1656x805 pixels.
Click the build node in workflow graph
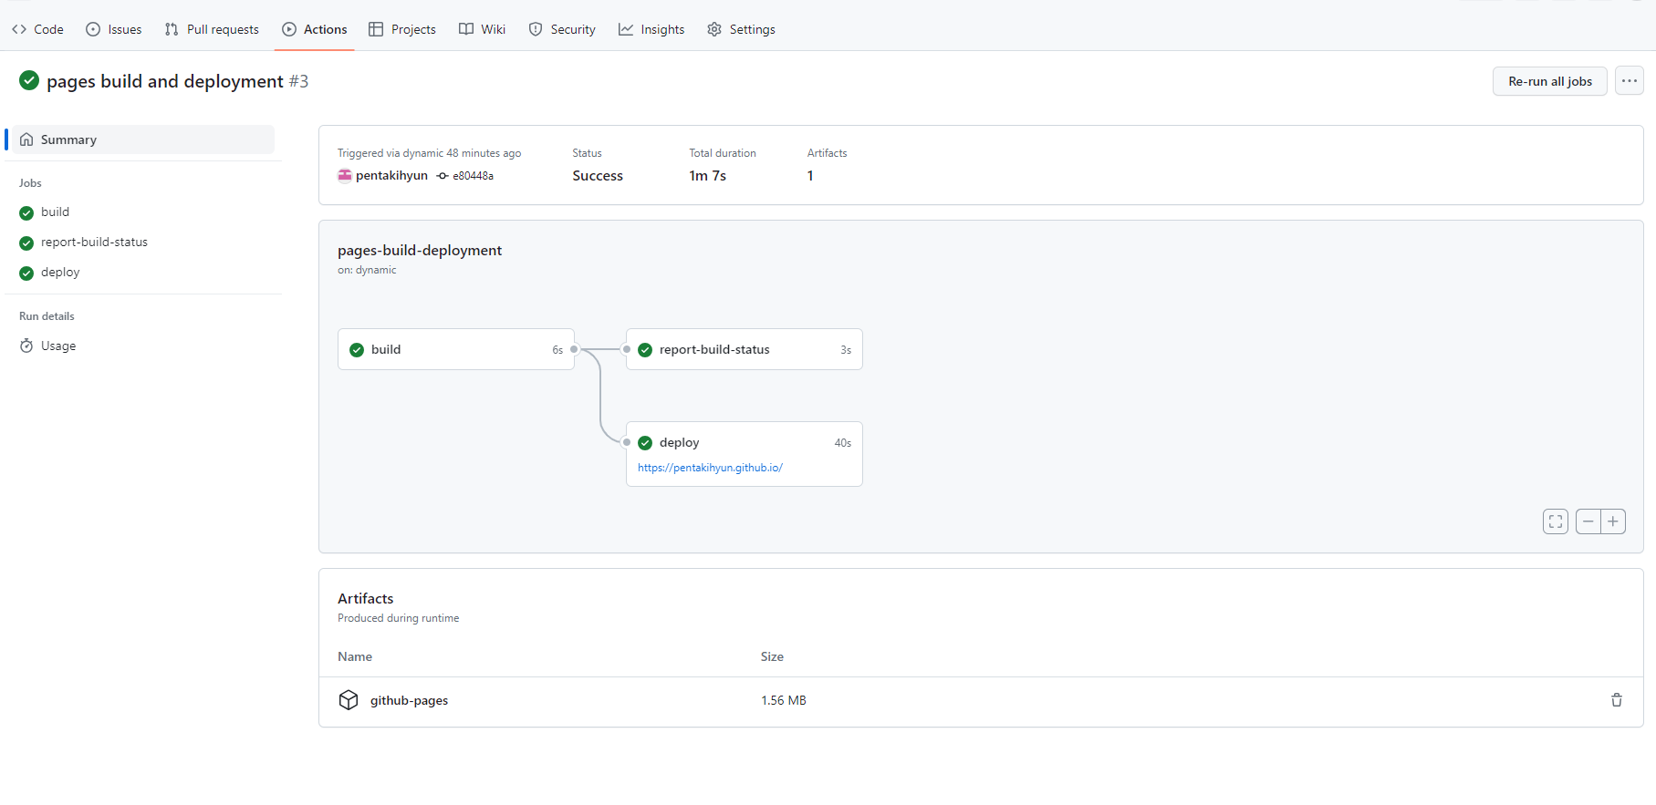coord(456,349)
